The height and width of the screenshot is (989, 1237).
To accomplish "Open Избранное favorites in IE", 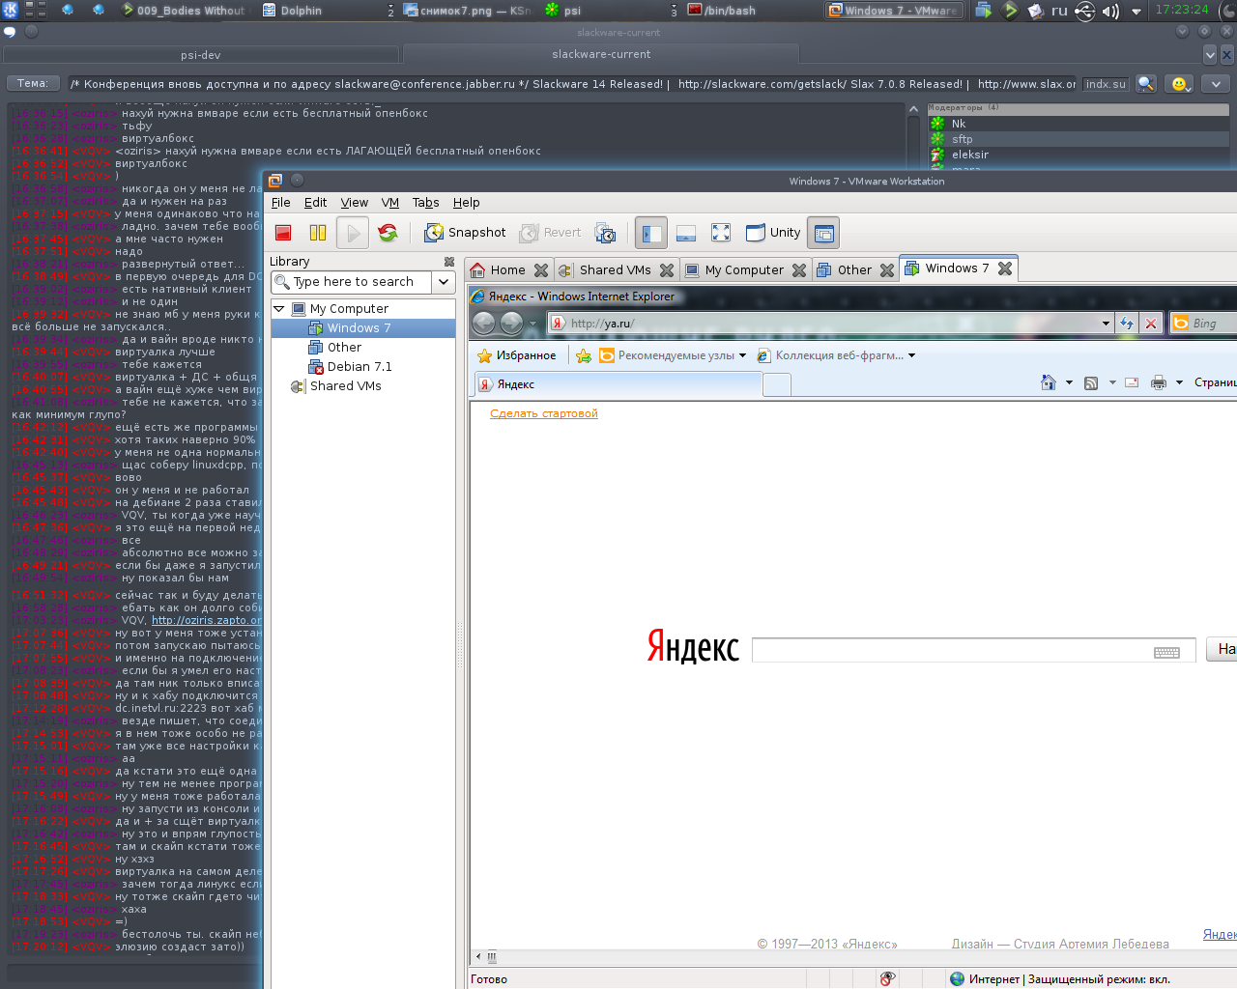I will coord(517,355).
